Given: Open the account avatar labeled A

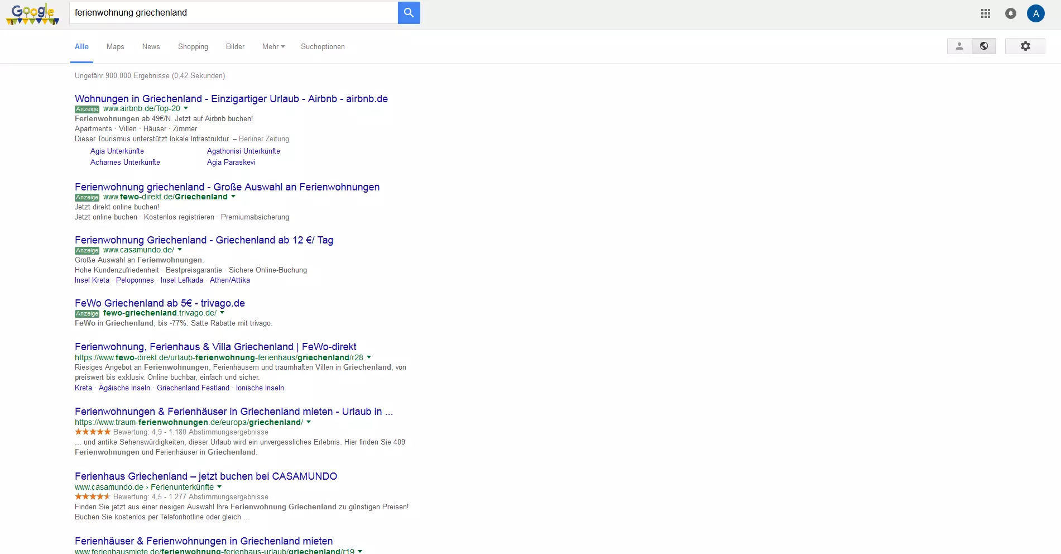Looking at the screenshot, I should coord(1036,13).
